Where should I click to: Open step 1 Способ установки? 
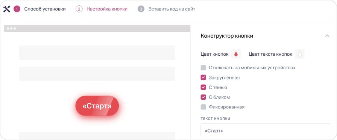pos(40,9)
